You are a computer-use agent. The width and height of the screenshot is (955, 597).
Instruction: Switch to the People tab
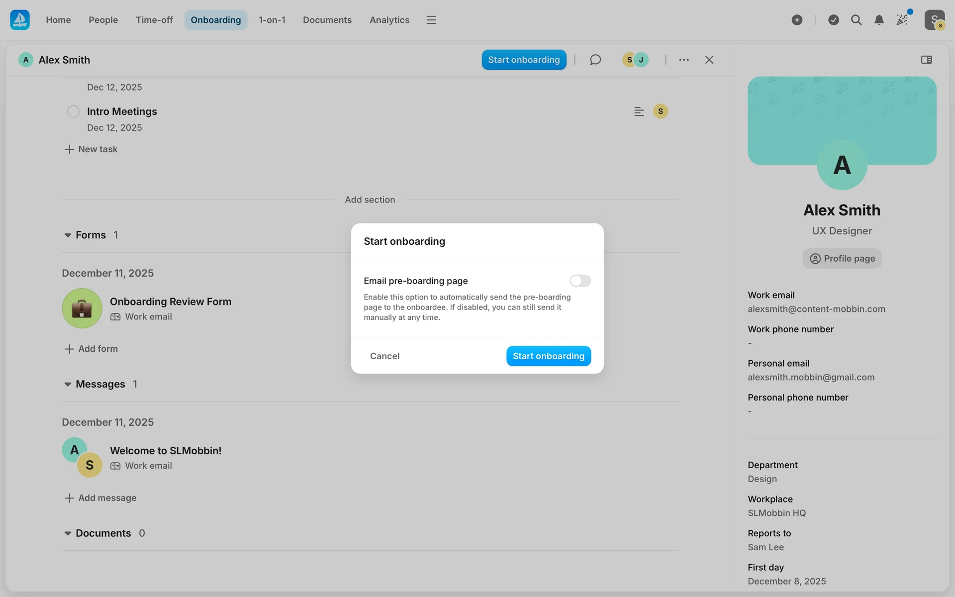click(103, 20)
